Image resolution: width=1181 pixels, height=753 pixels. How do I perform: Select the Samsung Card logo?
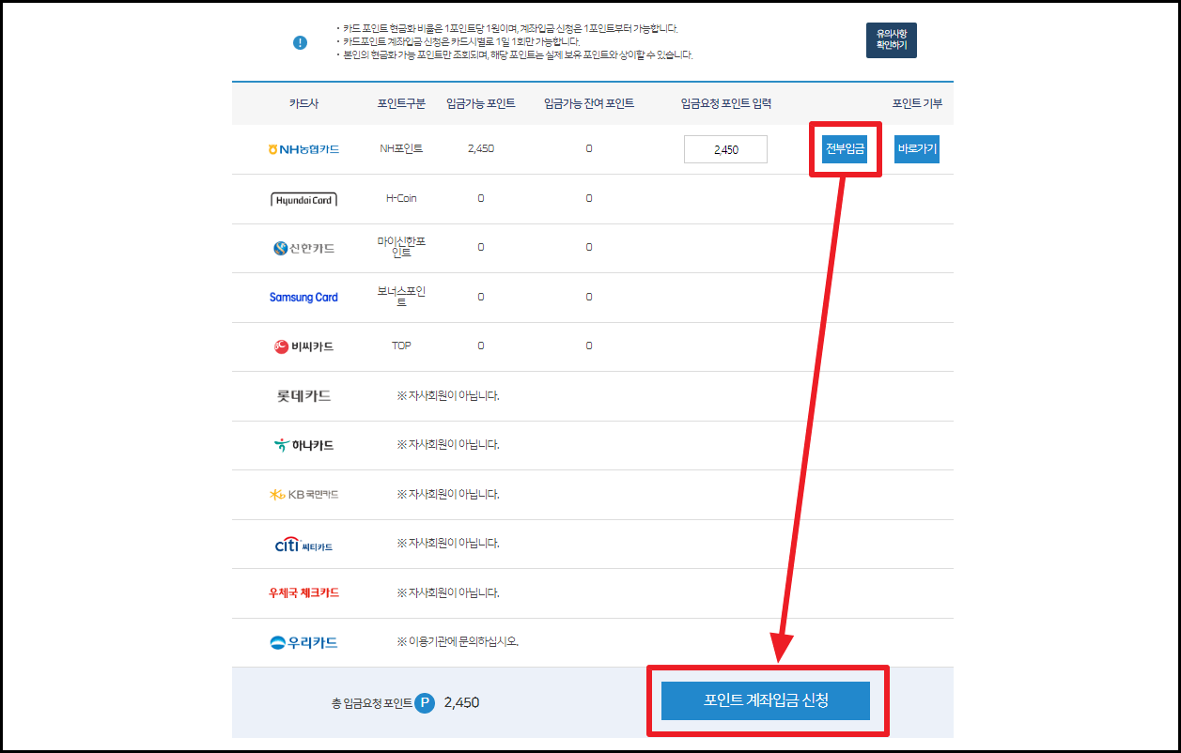pos(303,297)
